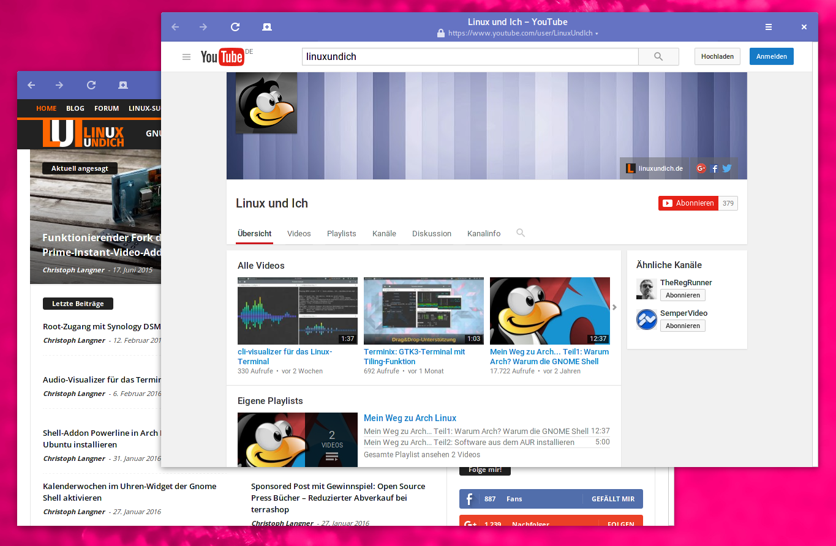Open linuxundich.de link in the banner
The height and width of the screenshot is (546, 836).
click(654, 168)
